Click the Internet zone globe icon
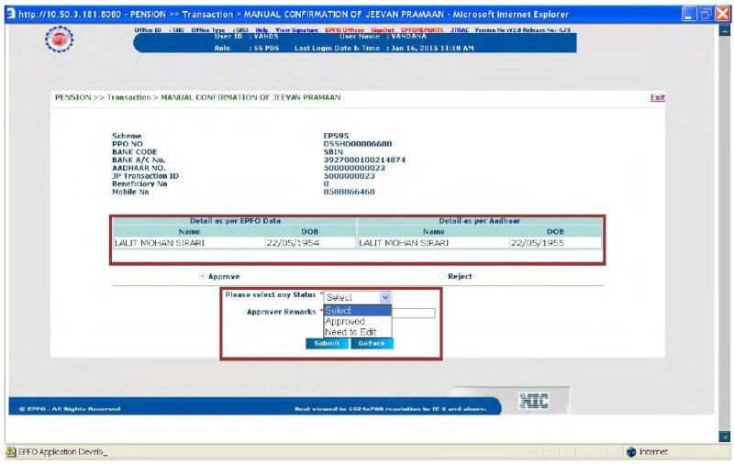 [x=631, y=452]
